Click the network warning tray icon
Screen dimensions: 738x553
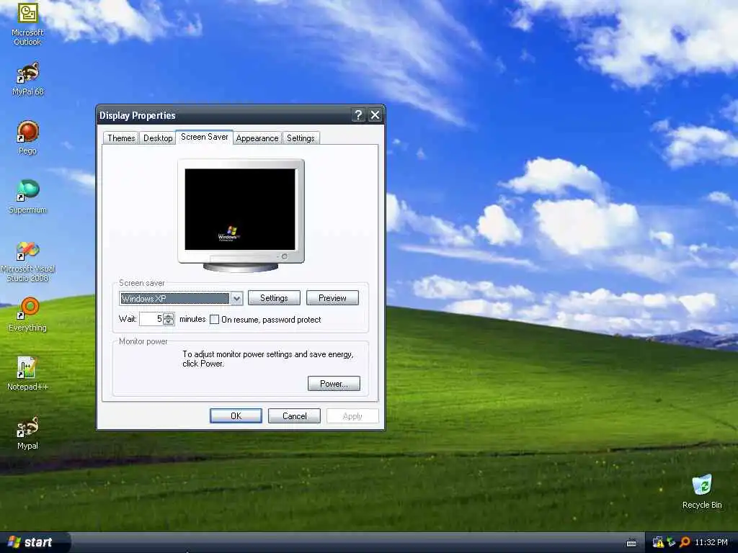(x=658, y=543)
